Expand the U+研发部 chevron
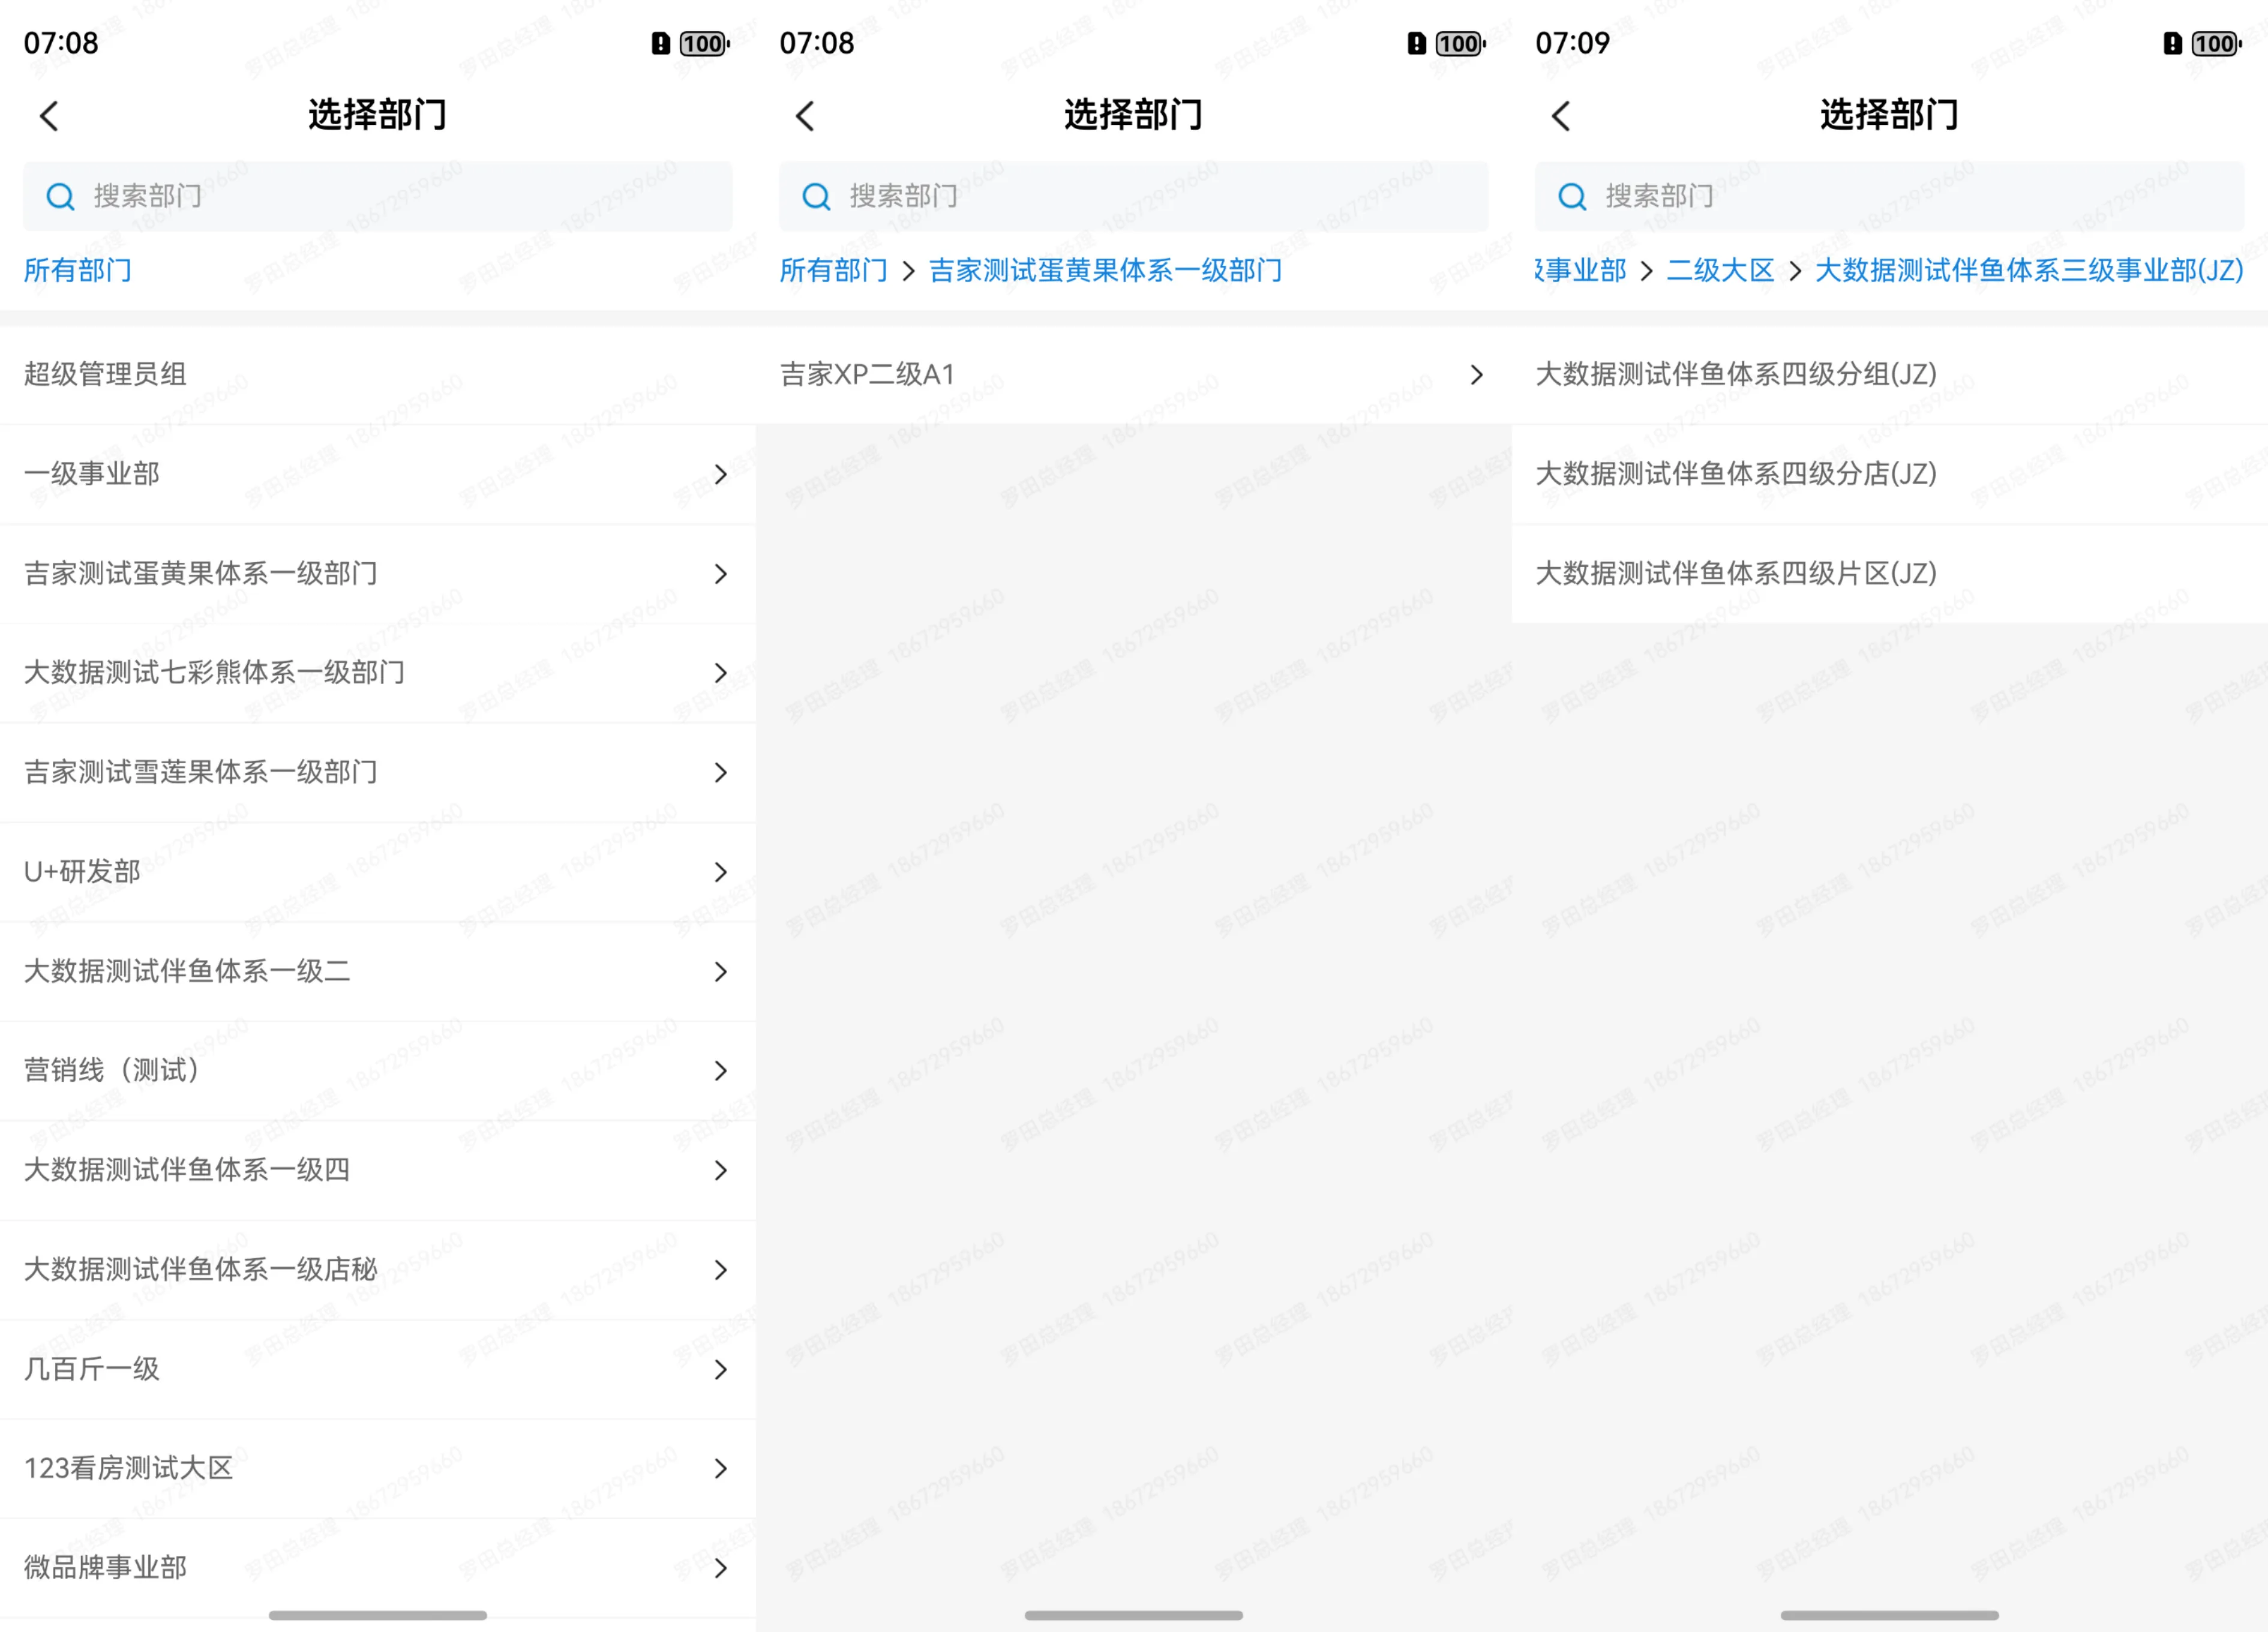The height and width of the screenshot is (1632, 2268). point(720,872)
